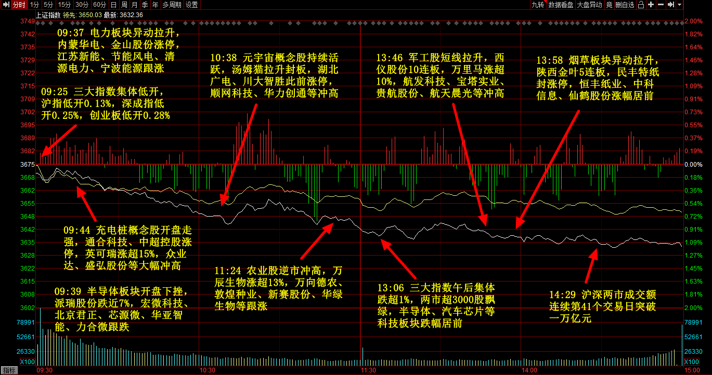Switch to the 1分 period tab
Screen dimensions: 712x375
point(34,5)
